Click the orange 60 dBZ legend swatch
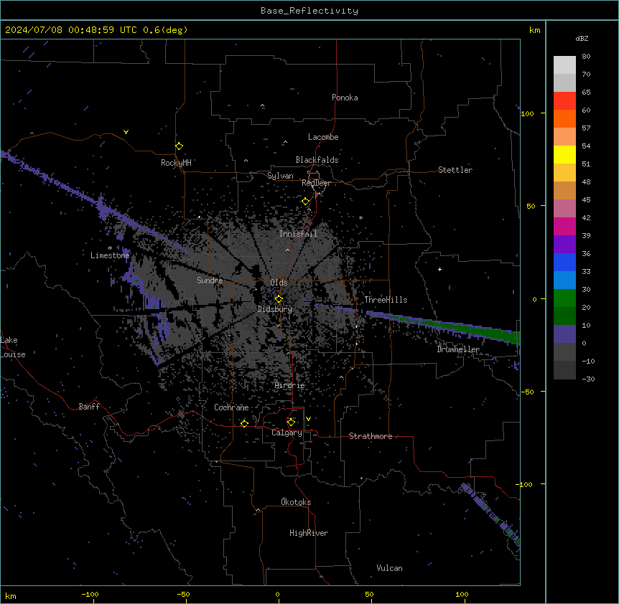Image resolution: width=619 pixels, height=604 pixels. (564, 118)
